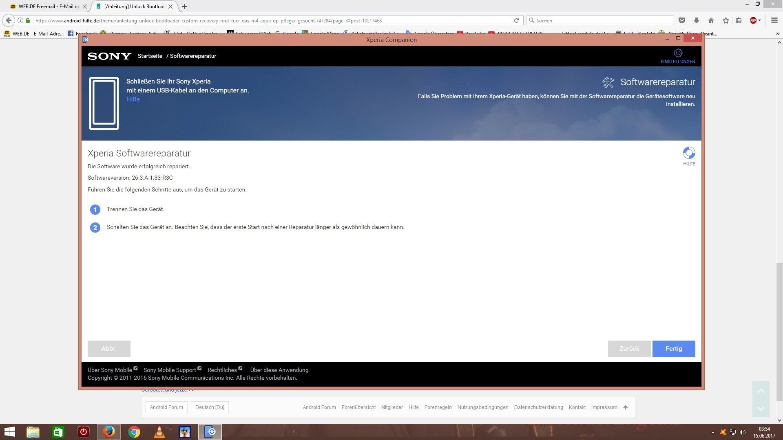Image resolution: width=783 pixels, height=440 pixels.
Task: Open File Explorer from taskbar
Action: (x=33, y=432)
